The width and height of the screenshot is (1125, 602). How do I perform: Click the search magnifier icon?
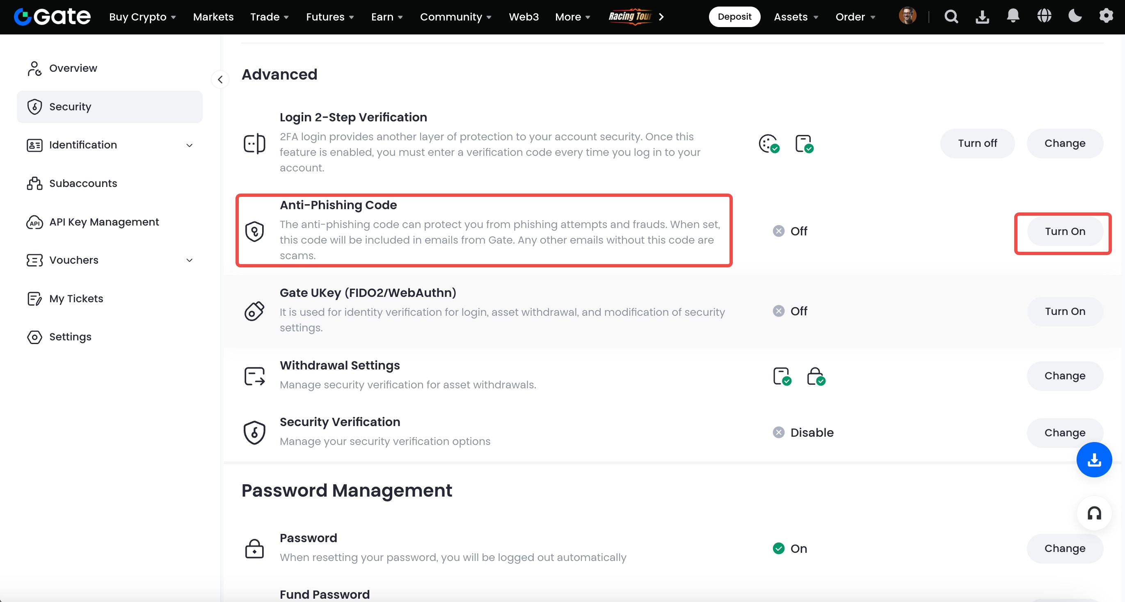pyautogui.click(x=951, y=16)
